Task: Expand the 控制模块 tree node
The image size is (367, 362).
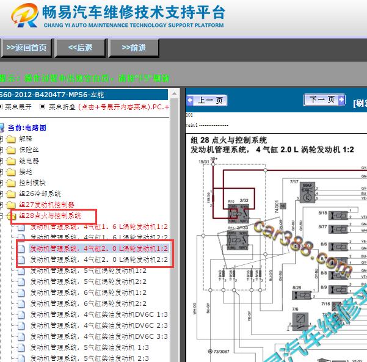Action: click(x=1, y=183)
